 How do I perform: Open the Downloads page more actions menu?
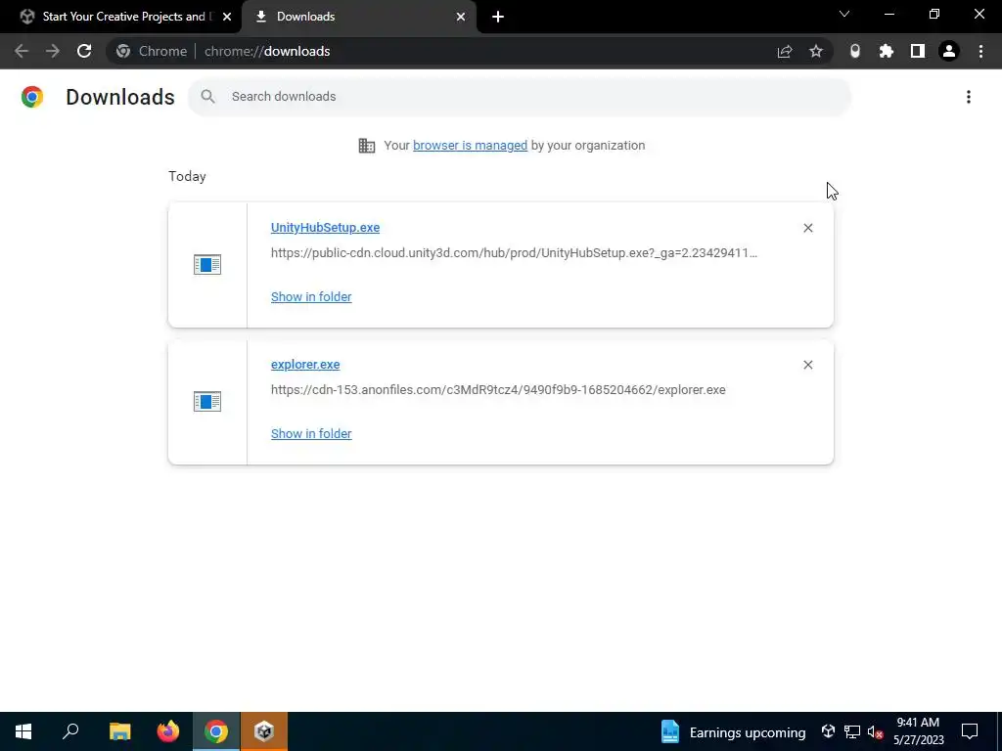969,97
